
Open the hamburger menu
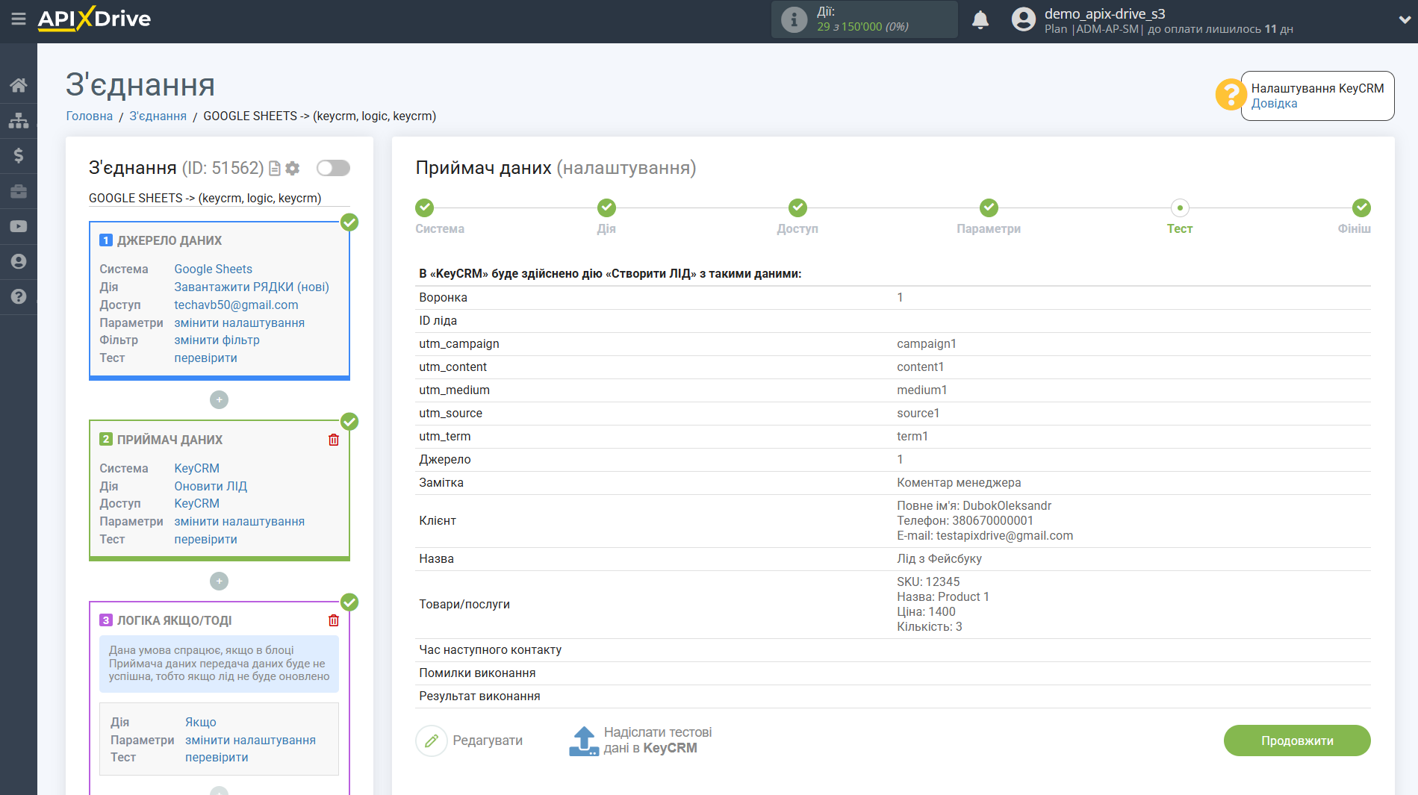(19, 19)
